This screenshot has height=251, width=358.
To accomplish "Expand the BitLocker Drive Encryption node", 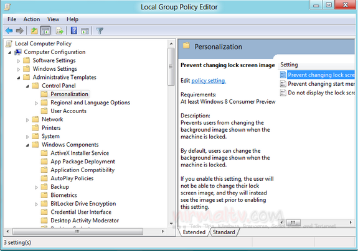I will click(x=36, y=204).
